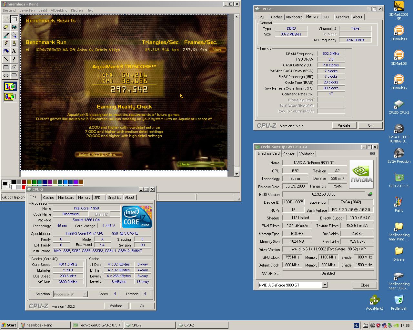Click the Close button in GPU-Z

(x=365, y=285)
